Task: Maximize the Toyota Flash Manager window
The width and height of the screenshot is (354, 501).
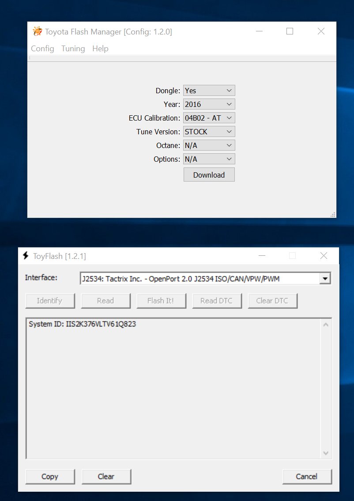Action: pos(290,31)
